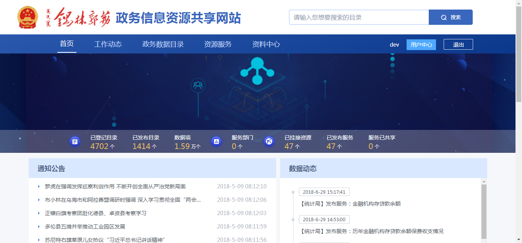Open 金融机构存贷款余额 data update entry
Screen dimensions: 522x243
(x=351, y=204)
